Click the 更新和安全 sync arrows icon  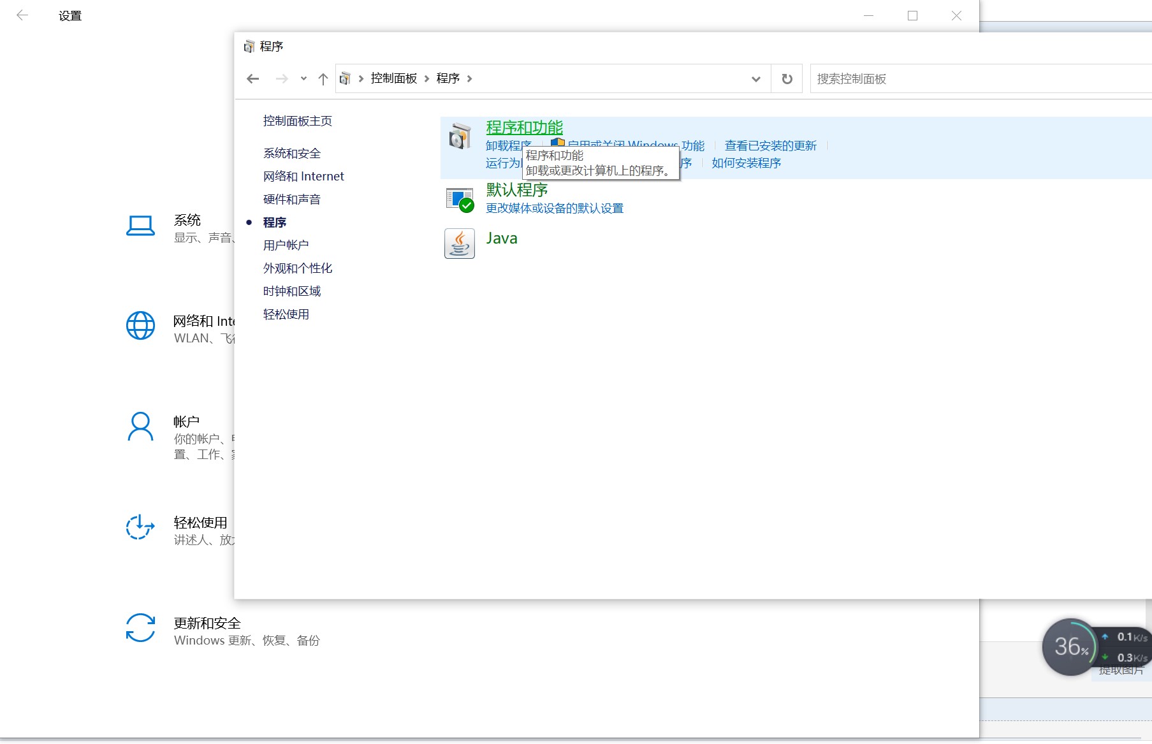point(140,628)
